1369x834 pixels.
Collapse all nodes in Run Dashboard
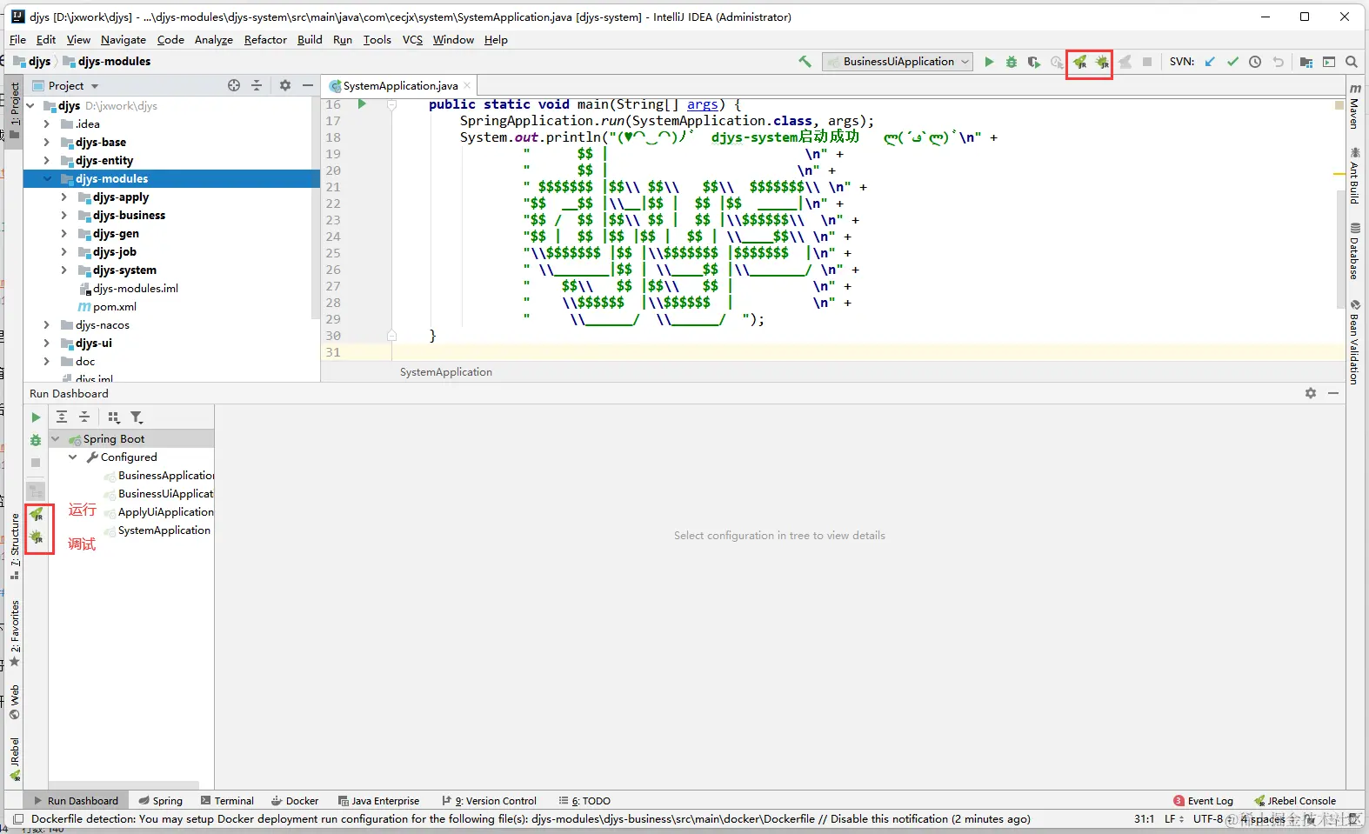click(x=84, y=417)
